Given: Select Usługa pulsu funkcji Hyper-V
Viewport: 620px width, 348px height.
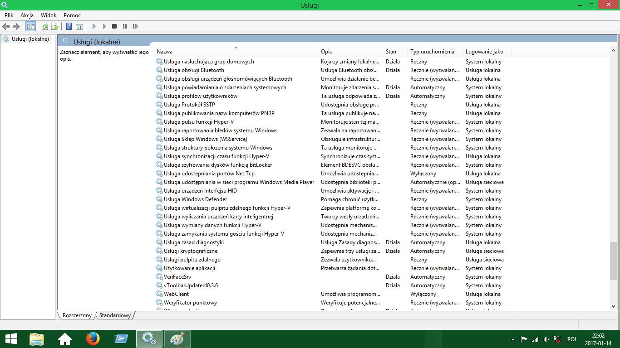Looking at the screenshot, I should click(x=334, y=122).
